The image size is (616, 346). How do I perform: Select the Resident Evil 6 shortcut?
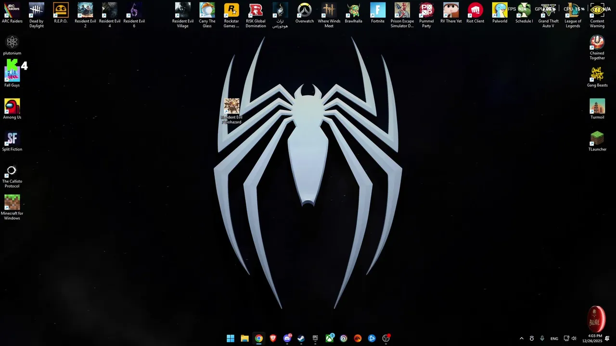(134, 15)
